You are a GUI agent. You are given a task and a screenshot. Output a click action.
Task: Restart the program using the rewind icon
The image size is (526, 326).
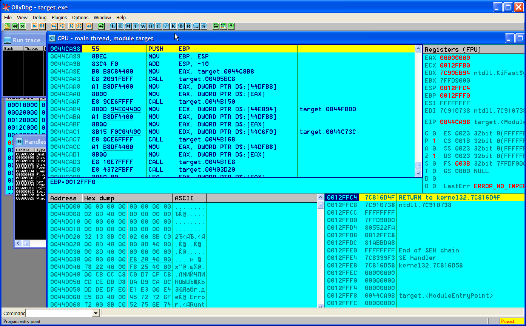click(x=15, y=26)
